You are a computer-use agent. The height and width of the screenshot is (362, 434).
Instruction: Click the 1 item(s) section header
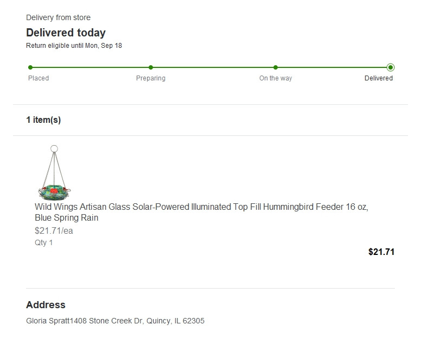(43, 120)
